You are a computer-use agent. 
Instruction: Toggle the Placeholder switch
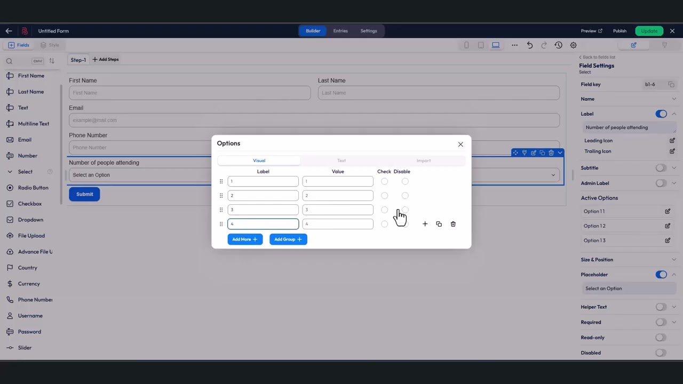(661, 275)
